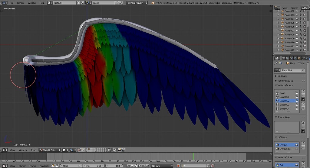Jump to the first frame

(x=128, y=166)
